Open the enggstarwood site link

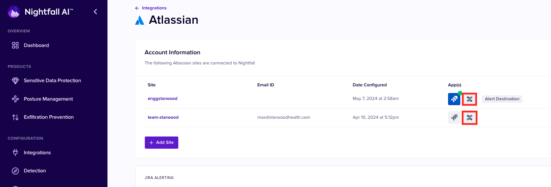click(162, 99)
